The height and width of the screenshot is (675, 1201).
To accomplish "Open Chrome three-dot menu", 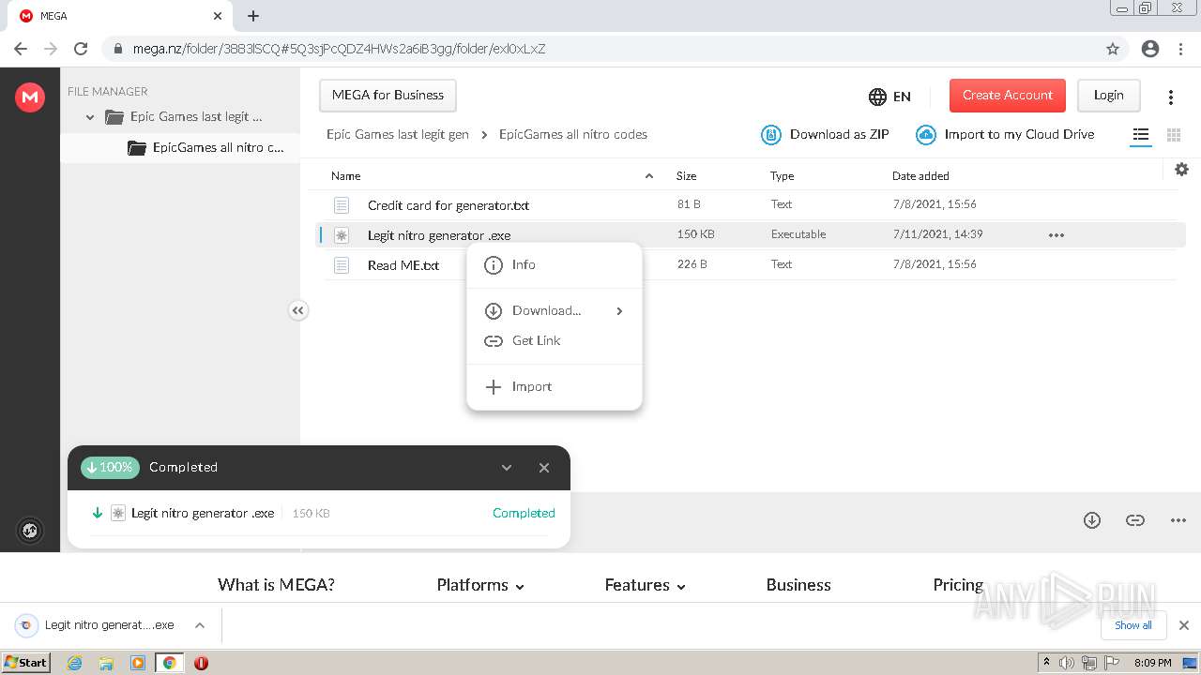I will tap(1180, 49).
